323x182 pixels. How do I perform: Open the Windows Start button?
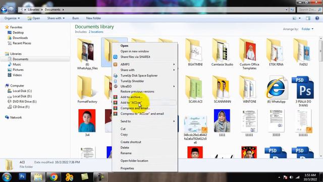[x=7, y=177]
